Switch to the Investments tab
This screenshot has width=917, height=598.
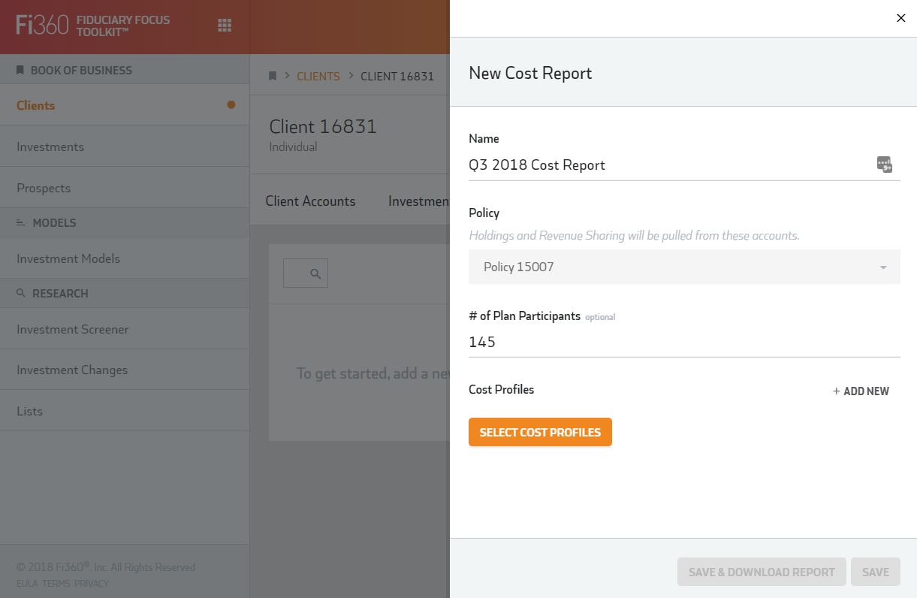pos(418,201)
